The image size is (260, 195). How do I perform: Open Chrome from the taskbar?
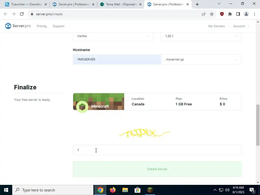100,190
